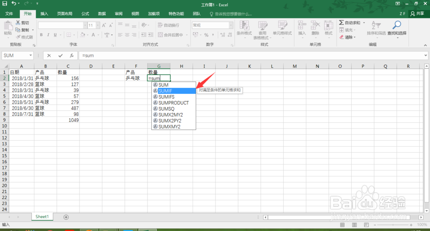Select SUMIF in the autocomplete list

174,91
